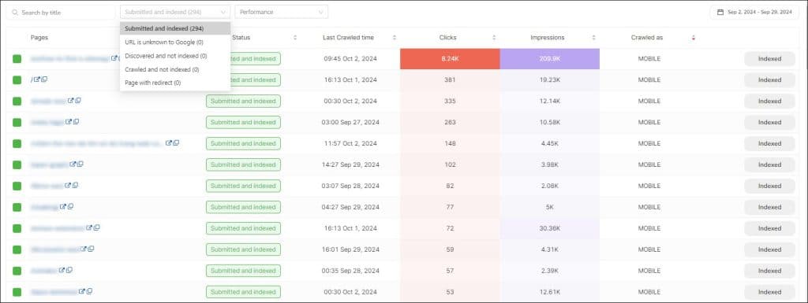
Task: Click the purple 209.9K impressions cell
Action: coord(550,58)
